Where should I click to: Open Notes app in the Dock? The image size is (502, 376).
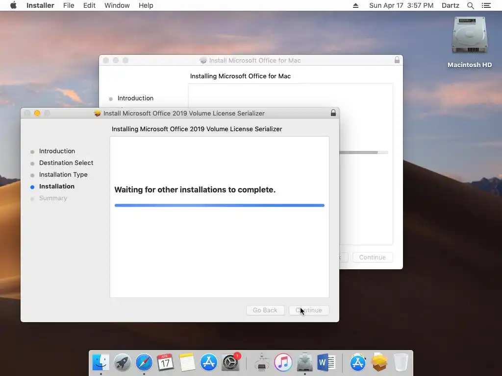point(187,362)
